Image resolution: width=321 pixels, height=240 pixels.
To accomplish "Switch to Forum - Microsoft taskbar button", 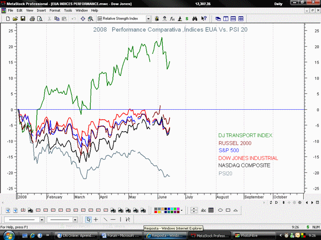I will pyautogui.click(x=121, y=236).
